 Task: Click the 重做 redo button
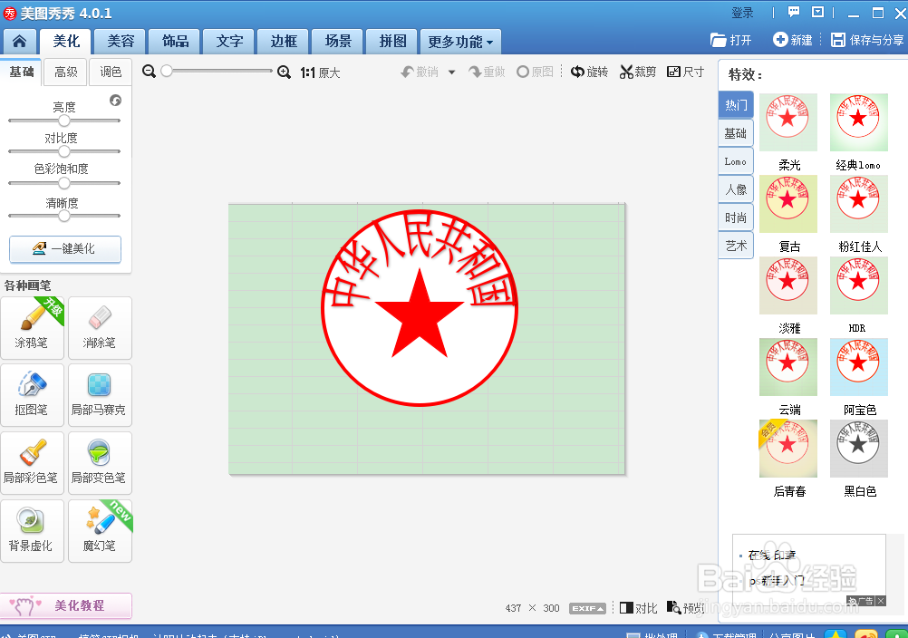pos(487,72)
